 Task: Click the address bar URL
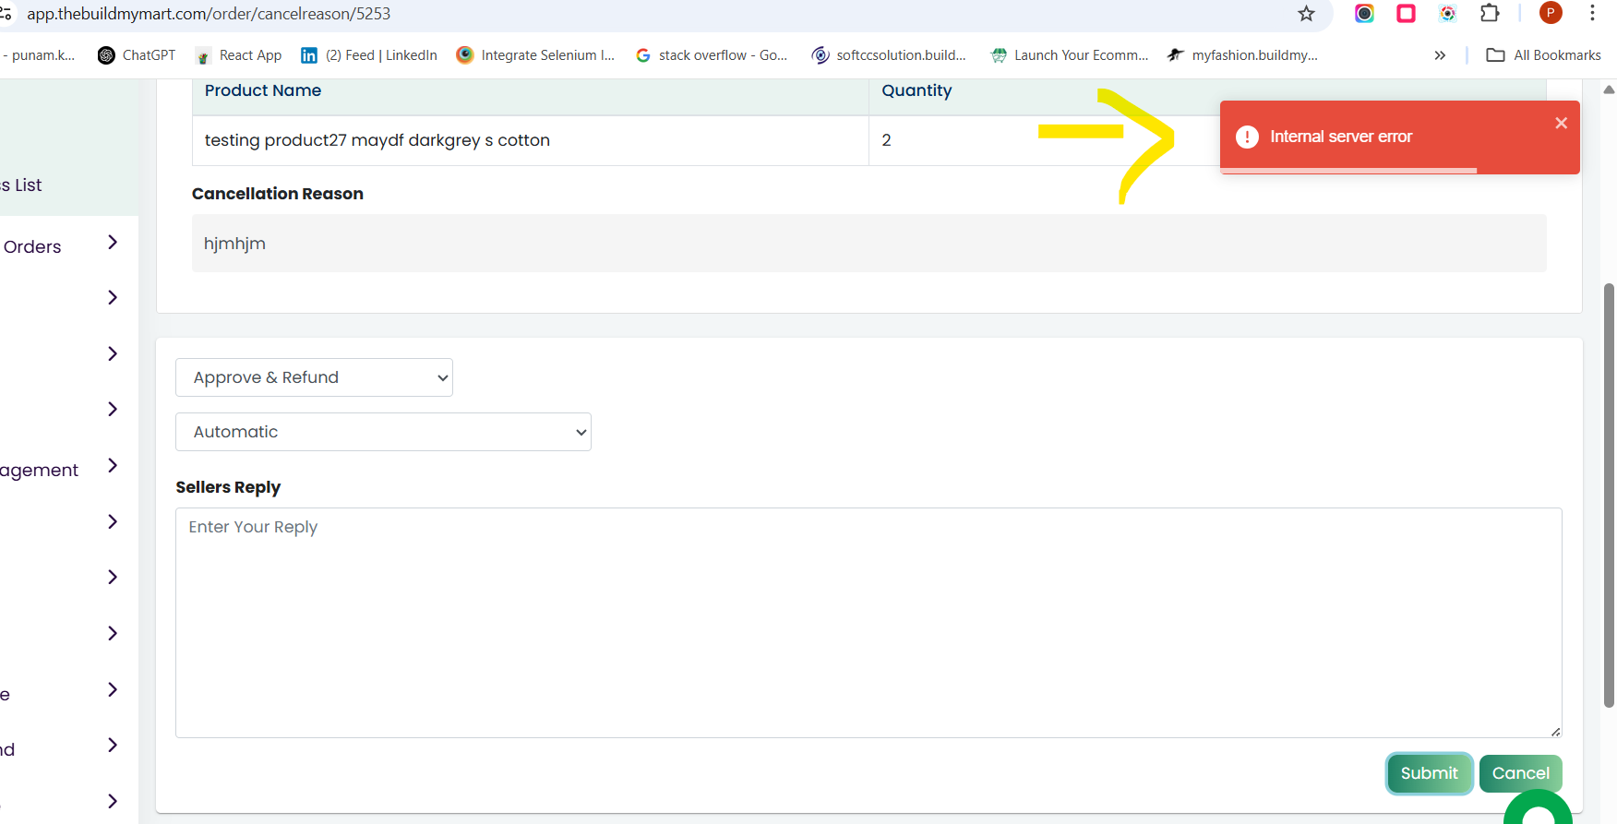(209, 14)
